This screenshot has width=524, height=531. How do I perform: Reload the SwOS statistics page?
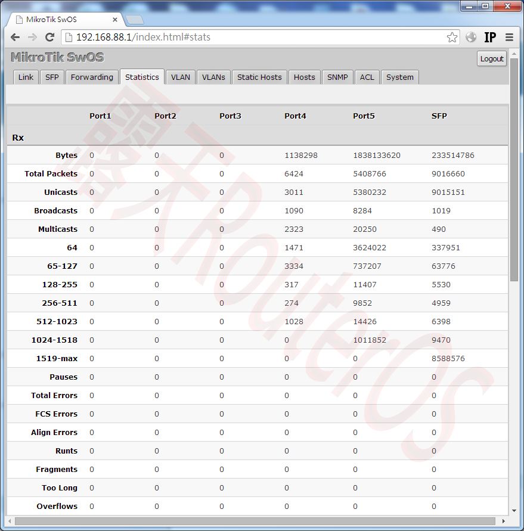(x=50, y=38)
